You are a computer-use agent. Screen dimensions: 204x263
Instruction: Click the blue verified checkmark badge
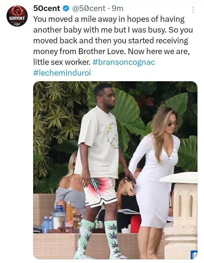pos(66,8)
